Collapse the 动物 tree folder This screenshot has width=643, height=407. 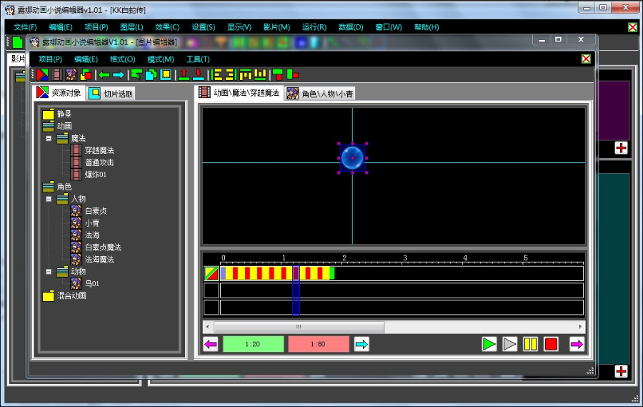49,272
